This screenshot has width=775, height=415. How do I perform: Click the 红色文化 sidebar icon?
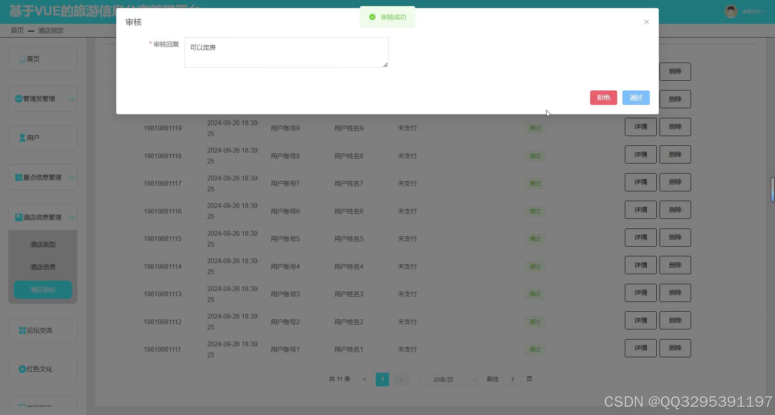22,369
